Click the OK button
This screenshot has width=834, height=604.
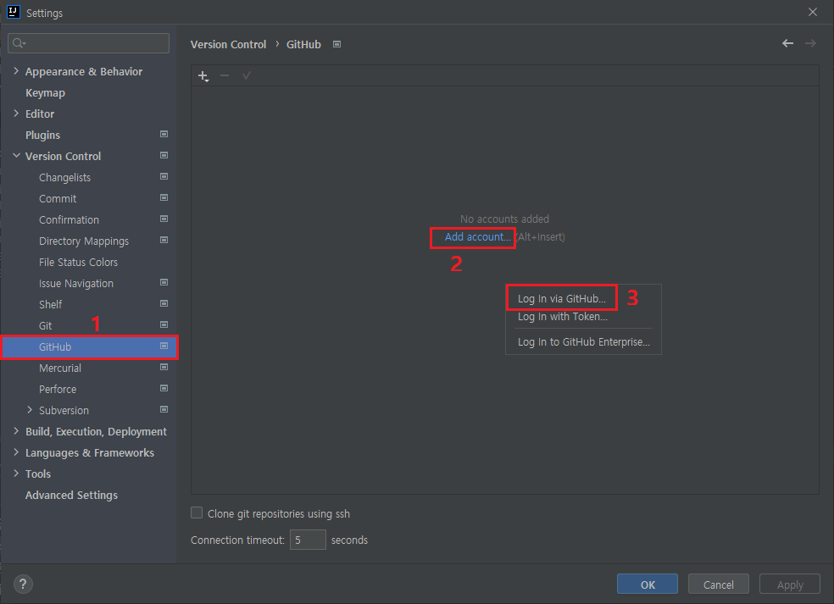[x=647, y=584]
